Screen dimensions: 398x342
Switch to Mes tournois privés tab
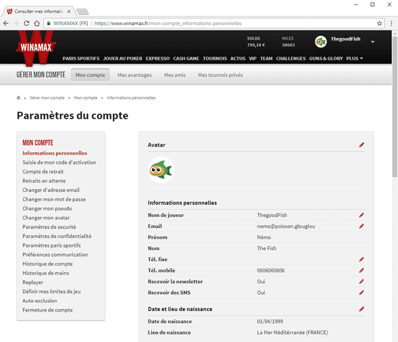pos(220,75)
